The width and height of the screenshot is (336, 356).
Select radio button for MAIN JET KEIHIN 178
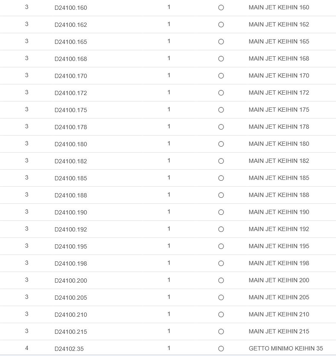pos(221,127)
